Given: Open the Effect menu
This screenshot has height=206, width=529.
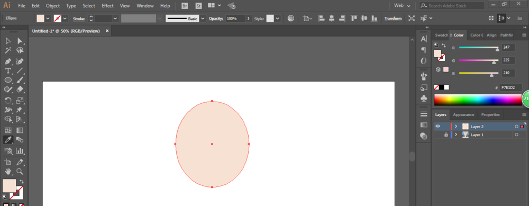Looking at the screenshot, I should (x=107, y=6).
